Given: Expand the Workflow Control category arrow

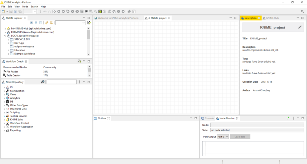Looking at the screenshot, I should [4, 123].
